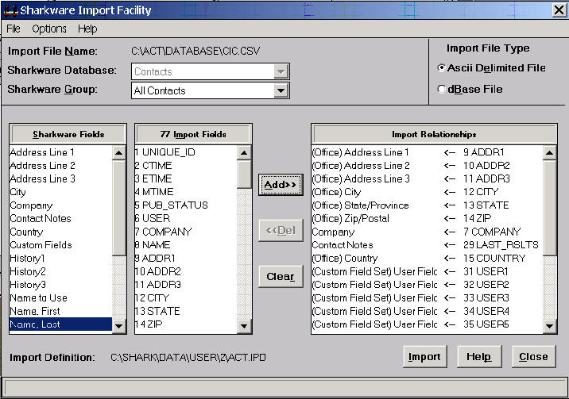569x399 pixels.
Task: Click the Sharkware Fields scrollbar thumb
Action: click(x=118, y=208)
